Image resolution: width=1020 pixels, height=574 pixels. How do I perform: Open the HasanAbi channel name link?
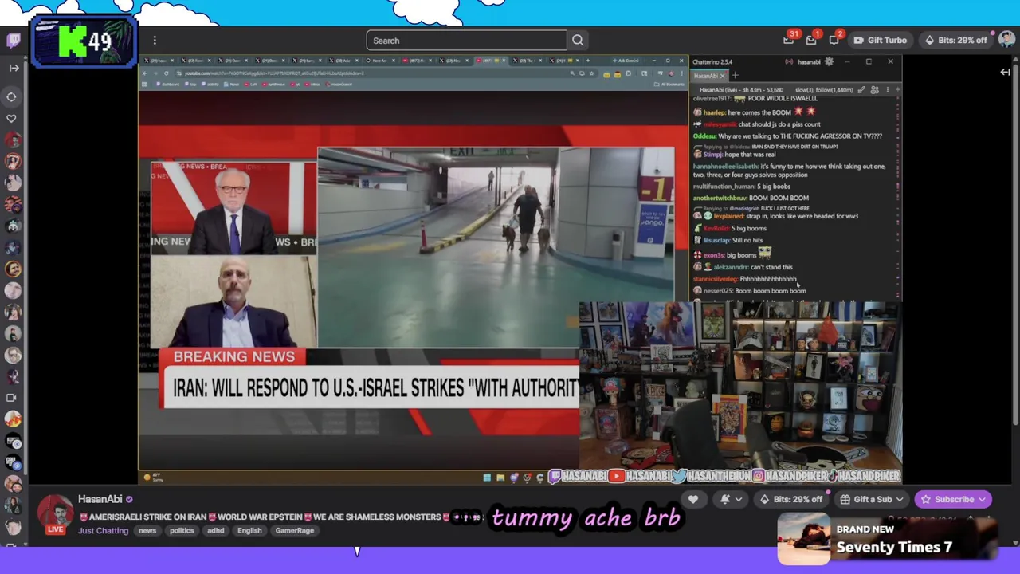click(x=100, y=499)
